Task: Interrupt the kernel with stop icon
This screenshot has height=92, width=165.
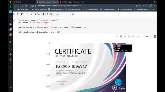Action: [x=44, y=14]
